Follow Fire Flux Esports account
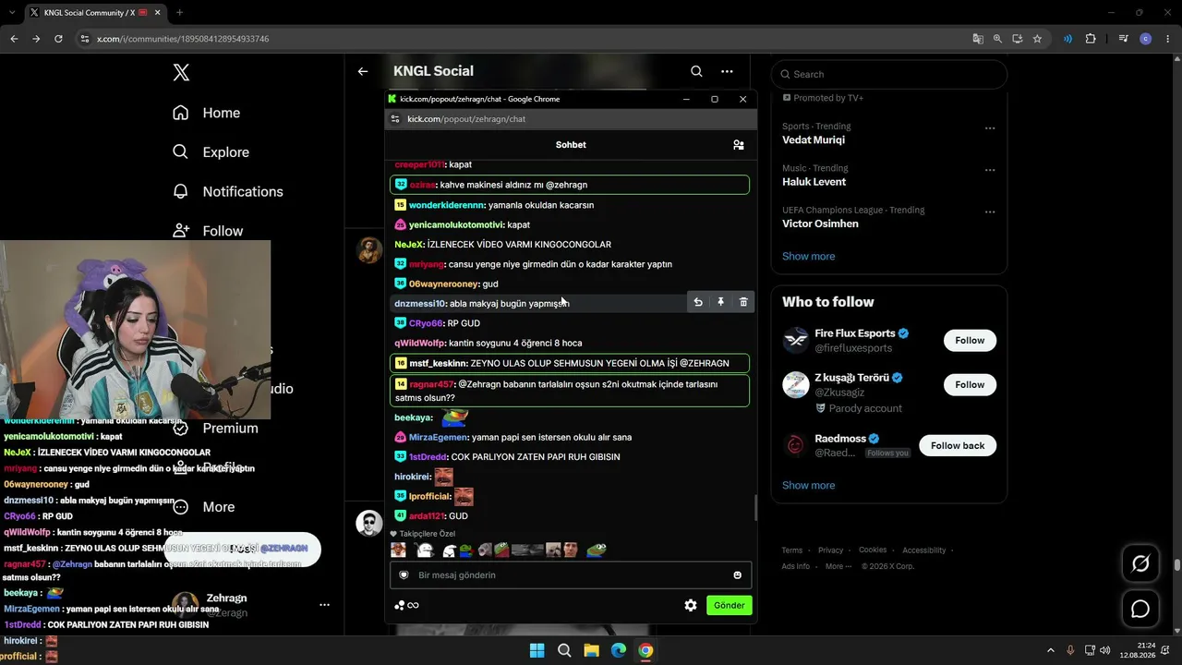 [970, 340]
